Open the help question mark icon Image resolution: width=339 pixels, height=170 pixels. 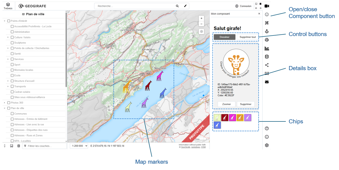267,129
